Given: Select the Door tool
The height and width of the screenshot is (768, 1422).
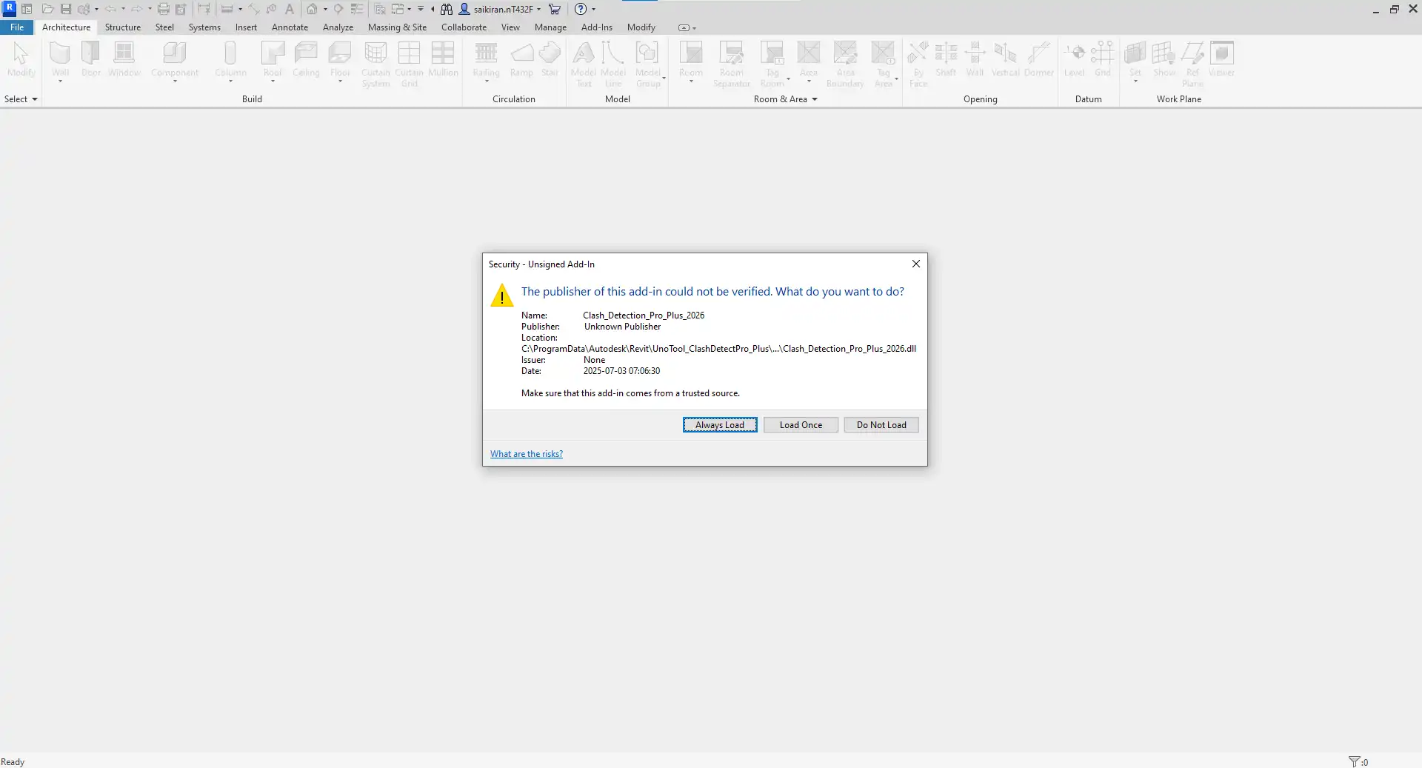Looking at the screenshot, I should click(x=91, y=59).
